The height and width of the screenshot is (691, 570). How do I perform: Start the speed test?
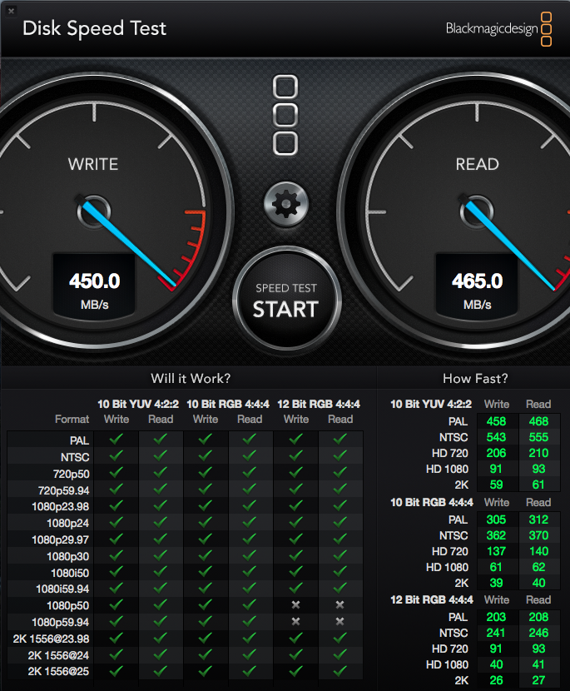286,300
